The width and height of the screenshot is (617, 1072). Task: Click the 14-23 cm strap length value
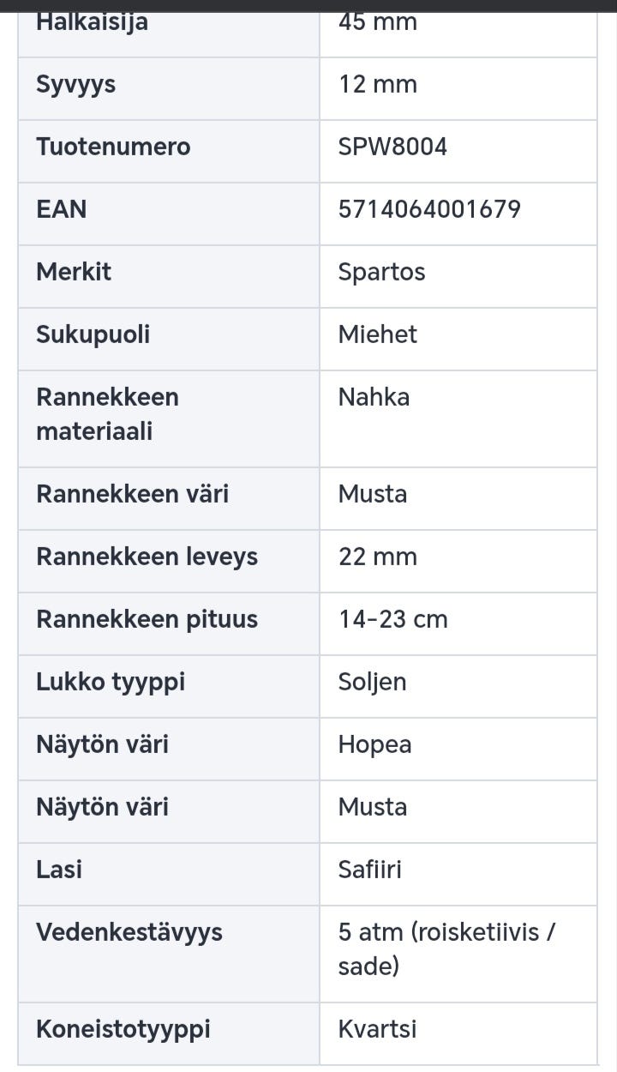click(x=392, y=619)
